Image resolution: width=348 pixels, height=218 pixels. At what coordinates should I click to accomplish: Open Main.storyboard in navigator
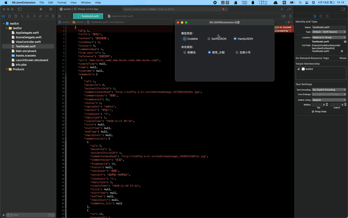pyautogui.click(x=26, y=51)
